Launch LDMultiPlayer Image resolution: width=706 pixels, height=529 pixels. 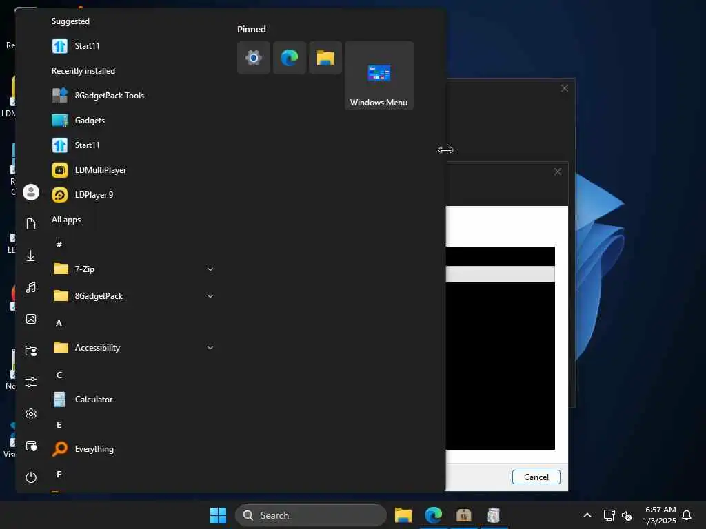(133, 170)
